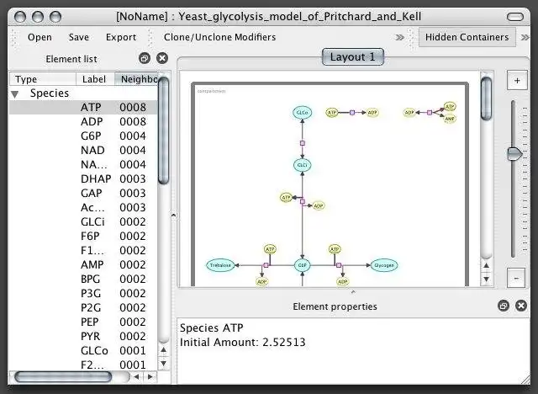Open a model file
Image resolution: width=538 pixels, height=394 pixels.
point(40,37)
